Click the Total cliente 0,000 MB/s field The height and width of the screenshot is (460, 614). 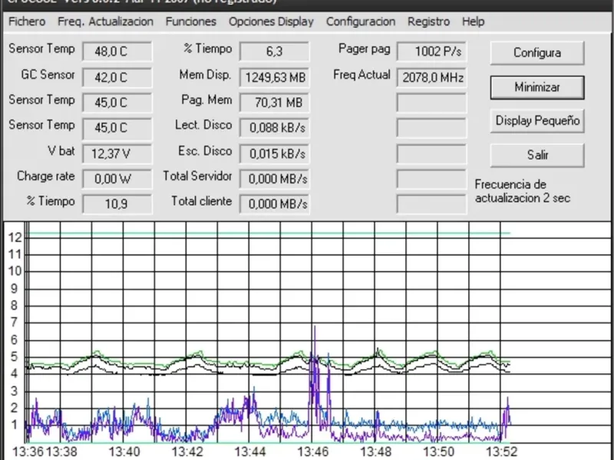point(274,204)
